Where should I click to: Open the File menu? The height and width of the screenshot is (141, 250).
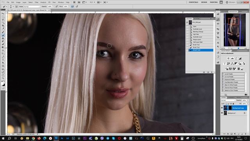[x=8, y=2]
